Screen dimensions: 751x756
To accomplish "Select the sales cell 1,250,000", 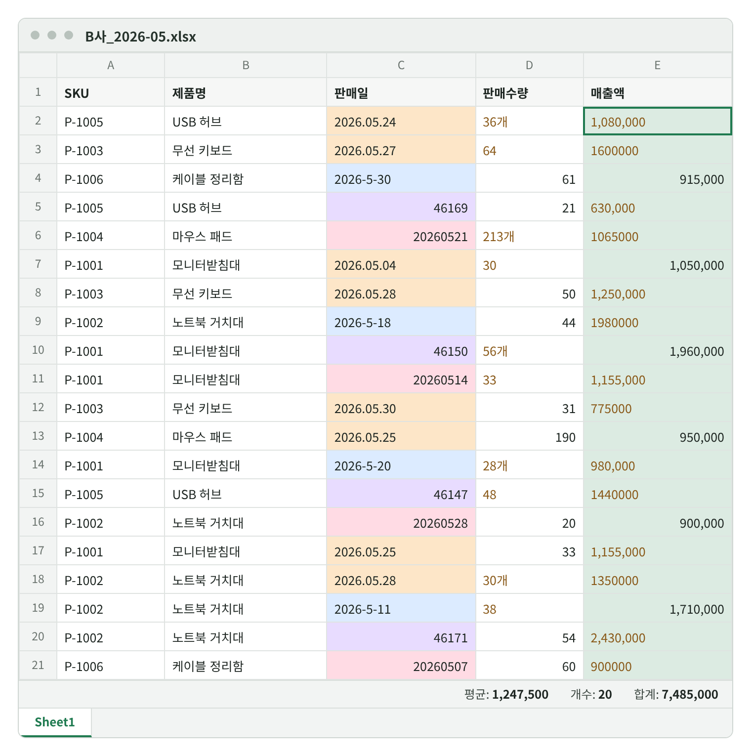I will click(658, 293).
